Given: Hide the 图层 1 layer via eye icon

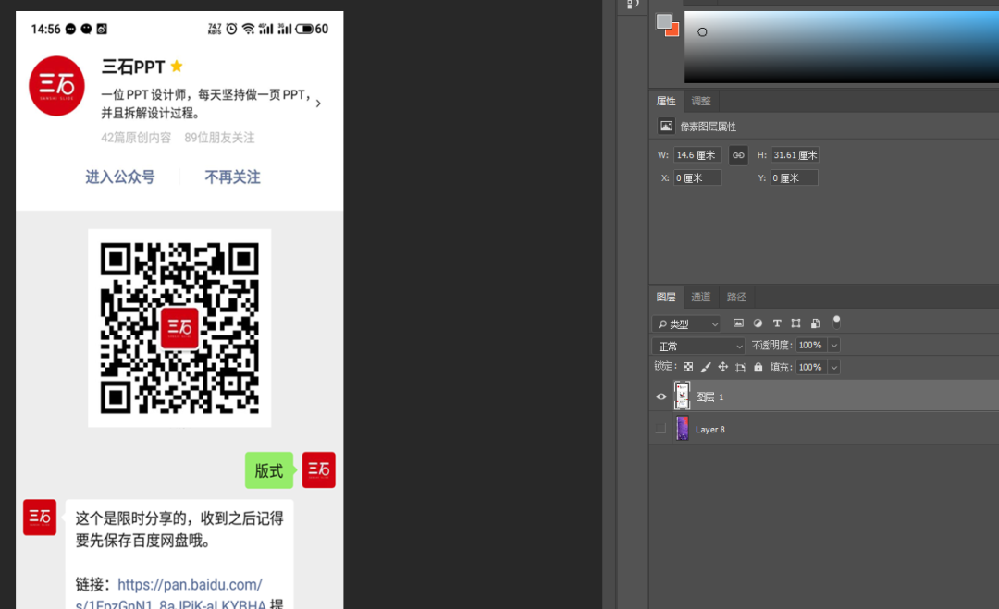Looking at the screenshot, I should pyautogui.click(x=661, y=396).
